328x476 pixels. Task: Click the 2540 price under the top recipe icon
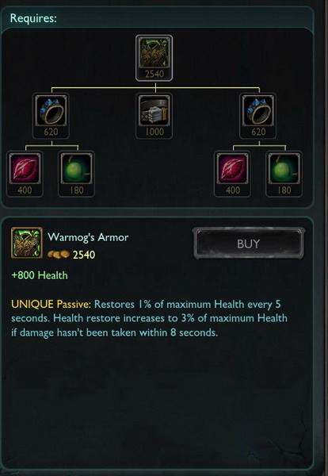154,74
